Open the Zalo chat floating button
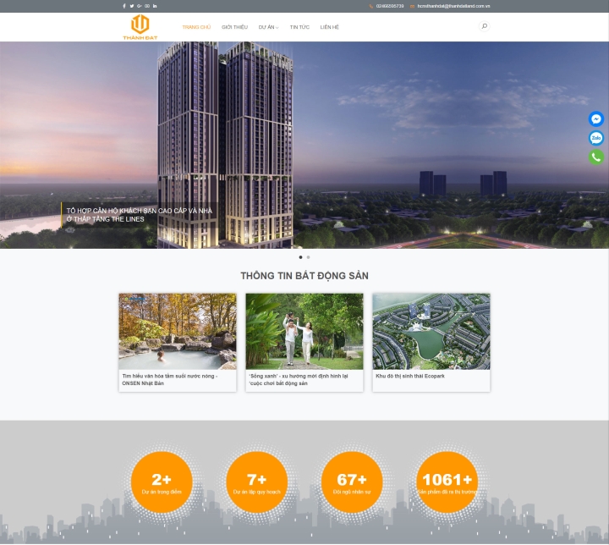Screen dimensions: 609x545 click(x=596, y=138)
